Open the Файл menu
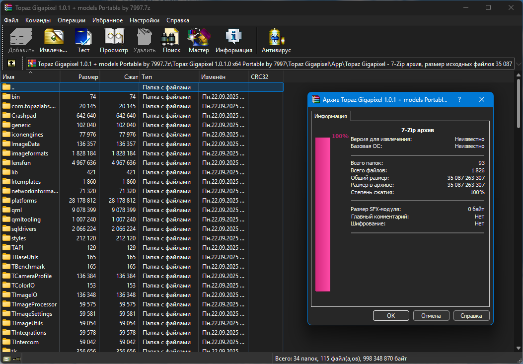 tap(11, 20)
